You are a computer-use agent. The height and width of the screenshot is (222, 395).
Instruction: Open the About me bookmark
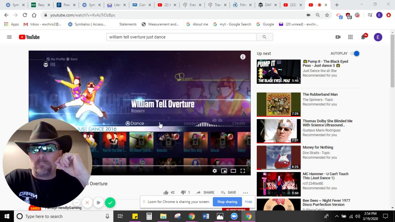click(197, 24)
